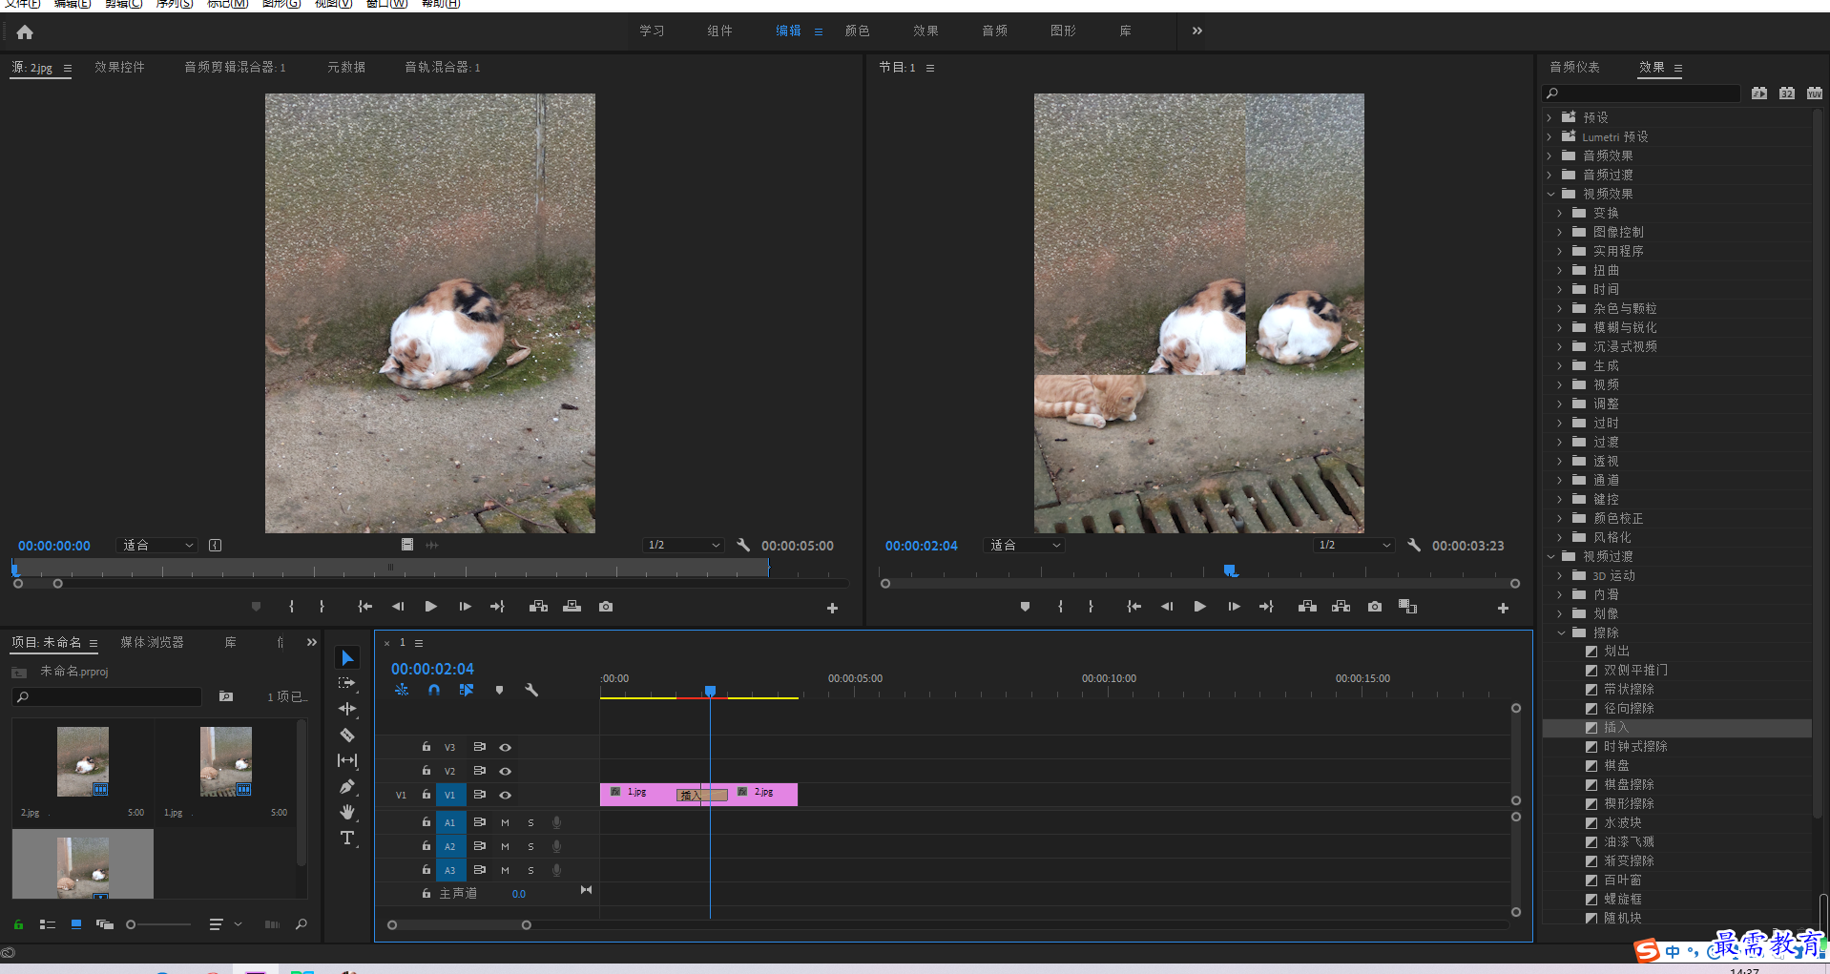Show more workspaces double chevron
Viewport: 1830px width, 974px height.
1197,31
